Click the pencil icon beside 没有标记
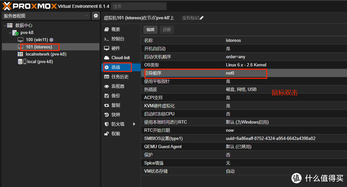This screenshot has width=347, height=187. [x=201, y=18]
